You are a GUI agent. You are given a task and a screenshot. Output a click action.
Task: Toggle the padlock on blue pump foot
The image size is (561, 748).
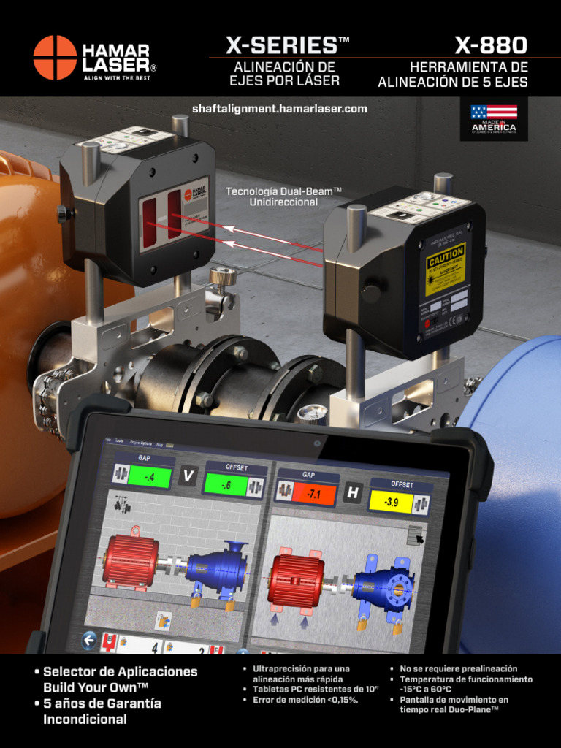pyautogui.click(x=196, y=601)
